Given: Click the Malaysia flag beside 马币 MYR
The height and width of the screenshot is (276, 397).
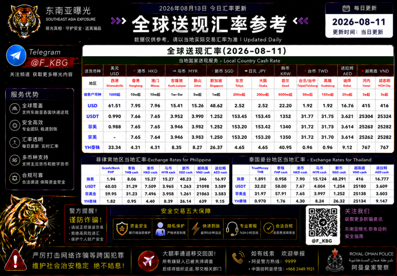Looking at the screenshot, I should click(174, 71).
